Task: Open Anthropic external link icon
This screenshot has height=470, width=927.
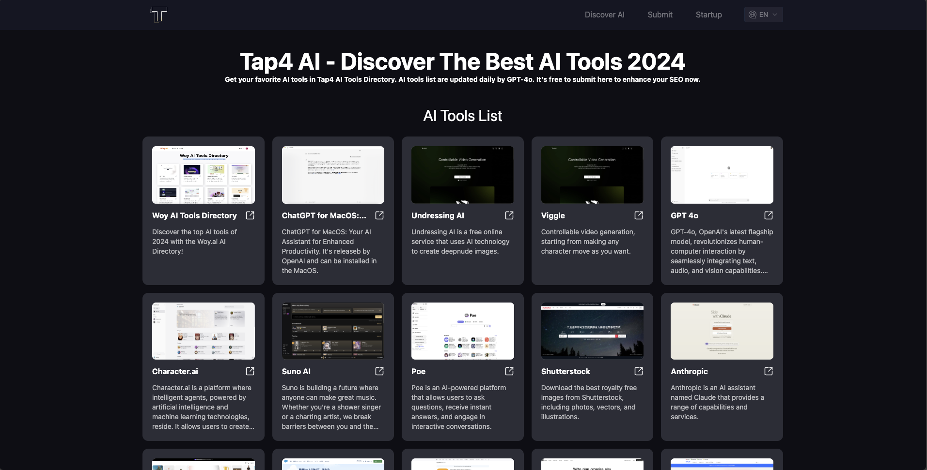Action: pos(769,371)
